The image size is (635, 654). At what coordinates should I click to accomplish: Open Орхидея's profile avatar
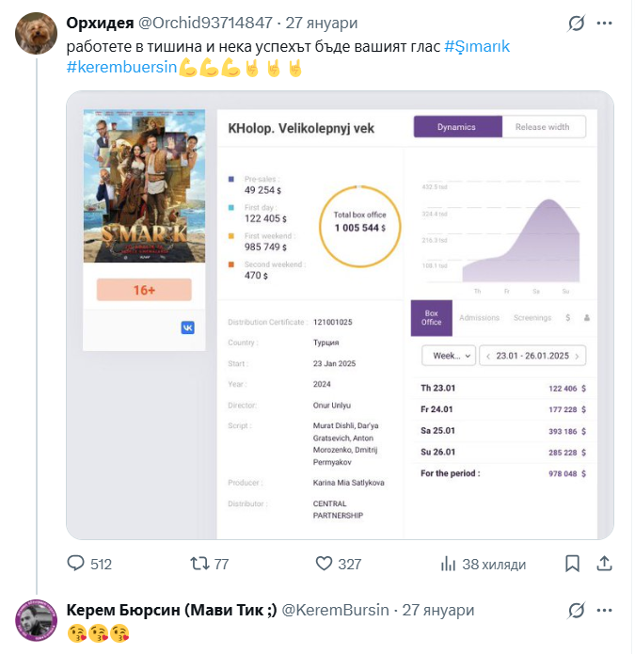click(x=36, y=34)
